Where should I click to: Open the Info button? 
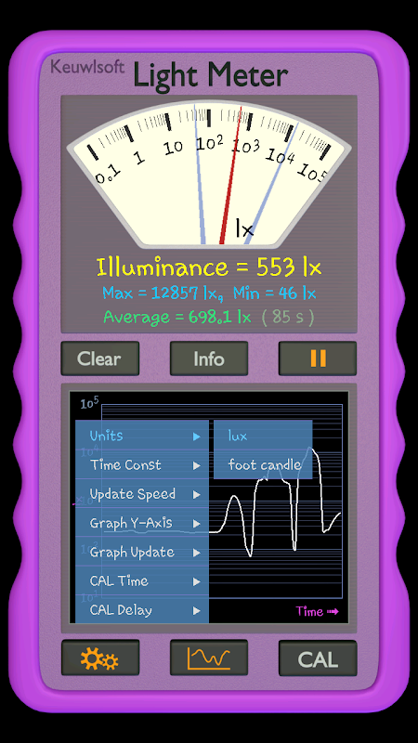(x=208, y=358)
